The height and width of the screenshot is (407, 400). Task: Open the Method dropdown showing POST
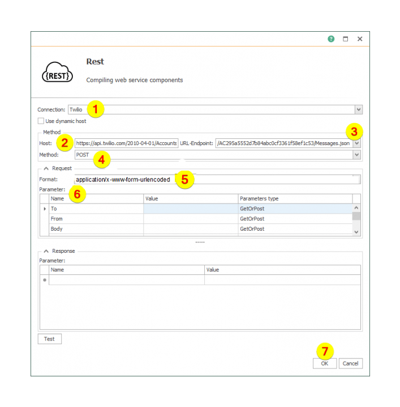[358, 155]
